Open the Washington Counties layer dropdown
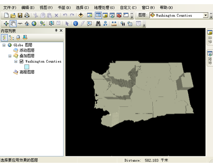This screenshot has height=166, width=213. point(205,15)
